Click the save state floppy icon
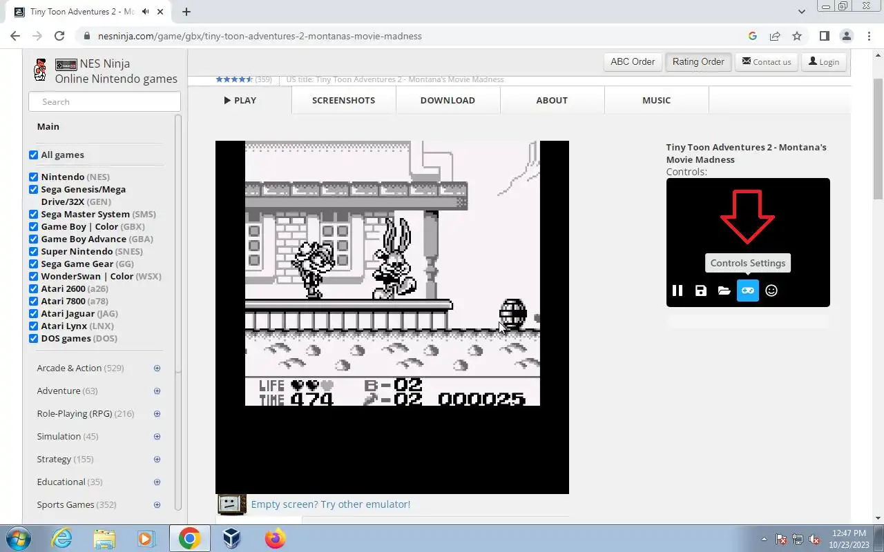This screenshot has height=552, width=884. pos(701,290)
